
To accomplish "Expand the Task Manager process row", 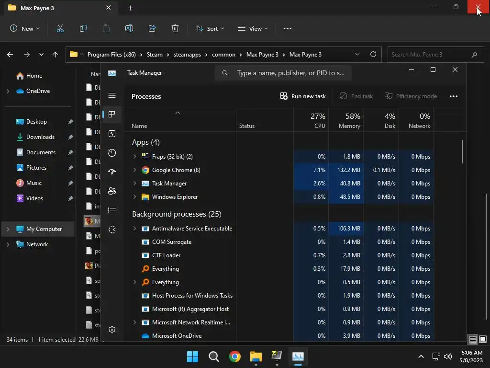I will coord(134,183).
